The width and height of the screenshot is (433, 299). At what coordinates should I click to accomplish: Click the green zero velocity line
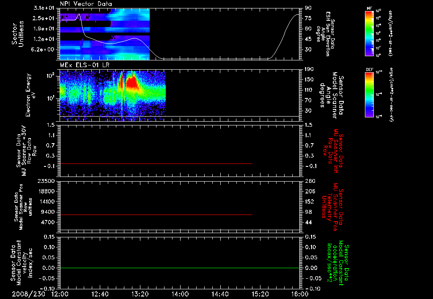[180, 268]
